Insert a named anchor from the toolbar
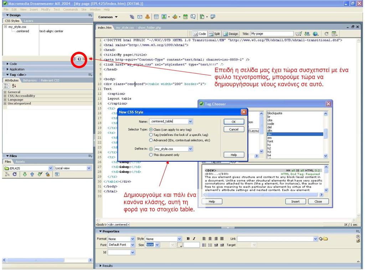 (x=147, y=17)
